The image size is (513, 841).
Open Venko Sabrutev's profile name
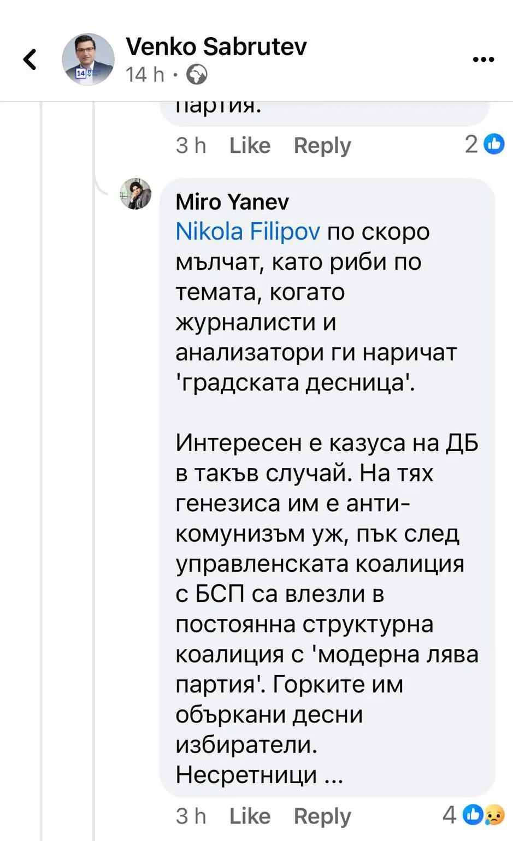[x=216, y=46]
